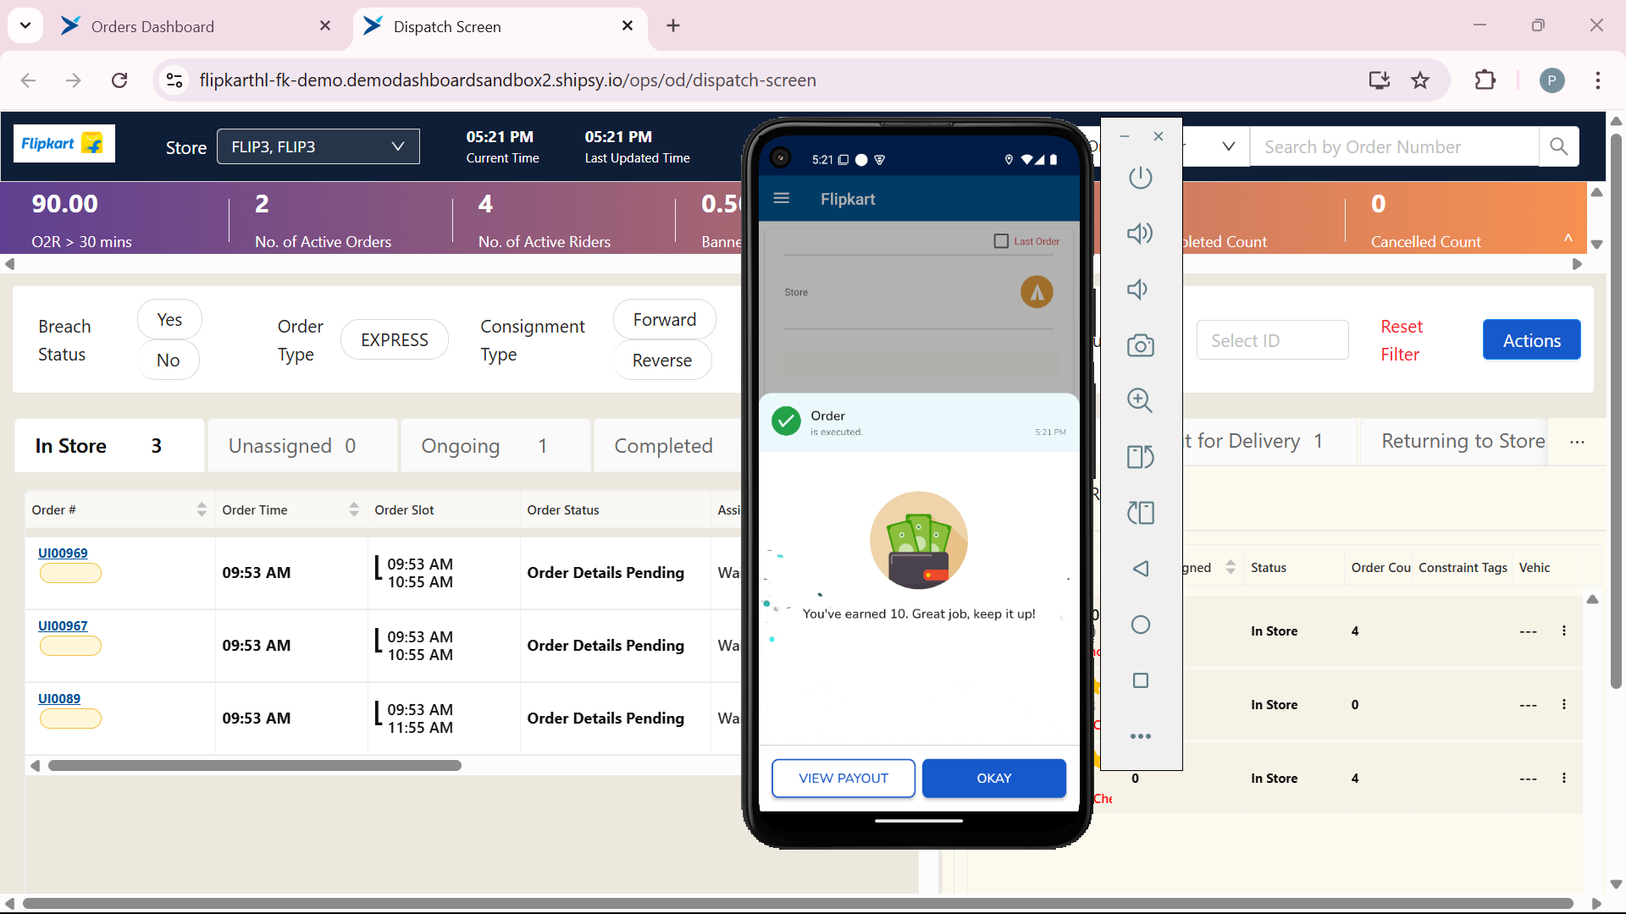This screenshot has height=914, width=1626.
Task: Click the page bottom horizontal scrollbar
Action: pyautogui.click(x=796, y=903)
